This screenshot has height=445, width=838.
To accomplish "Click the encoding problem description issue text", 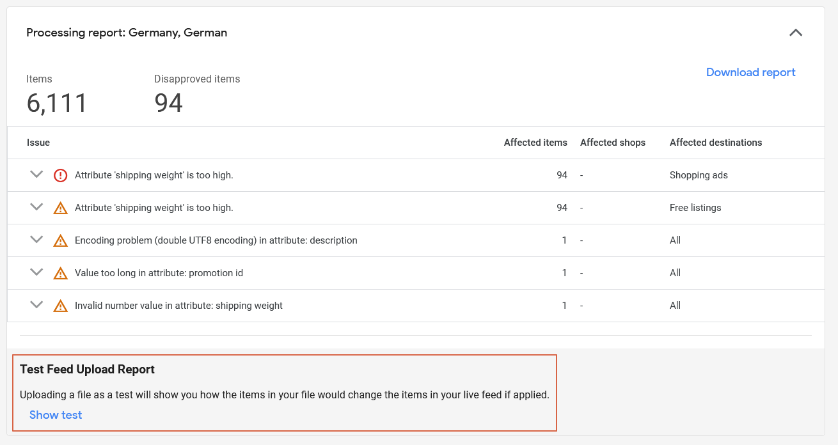I will [216, 240].
